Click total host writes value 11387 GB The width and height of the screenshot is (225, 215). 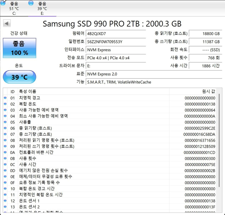click(x=205, y=42)
